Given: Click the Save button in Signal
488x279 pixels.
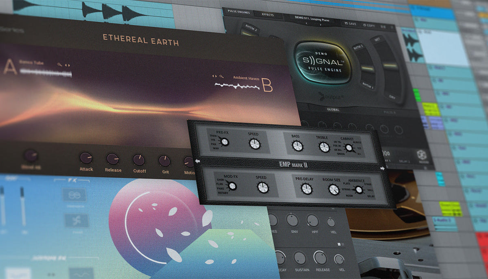Looking at the screenshot, I should (350, 24).
